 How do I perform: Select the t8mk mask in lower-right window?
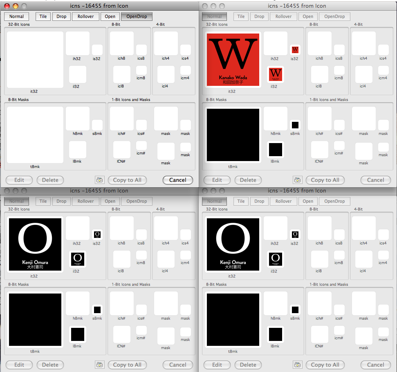coord(233,320)
